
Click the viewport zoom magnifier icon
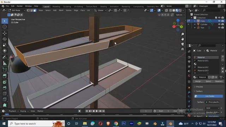pyautogui.click(x=183, y=34)
